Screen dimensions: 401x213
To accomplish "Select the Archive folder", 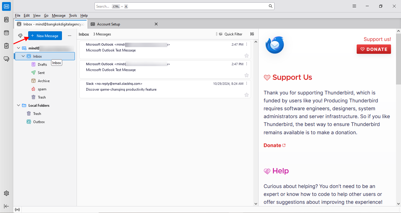I will (45, 81).
